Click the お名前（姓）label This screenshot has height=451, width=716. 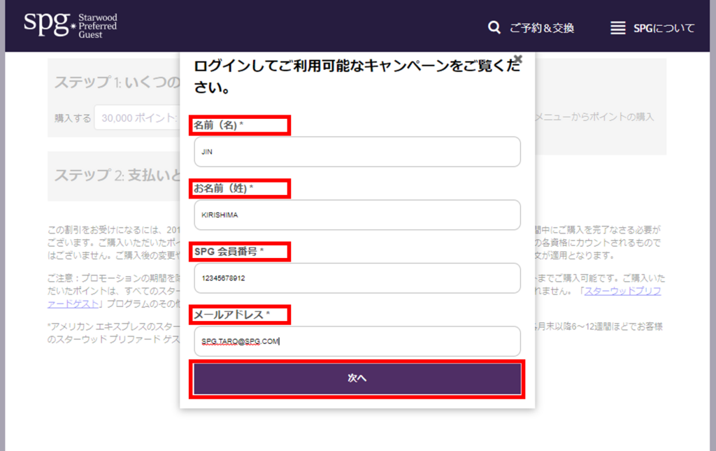pos(223,188)
